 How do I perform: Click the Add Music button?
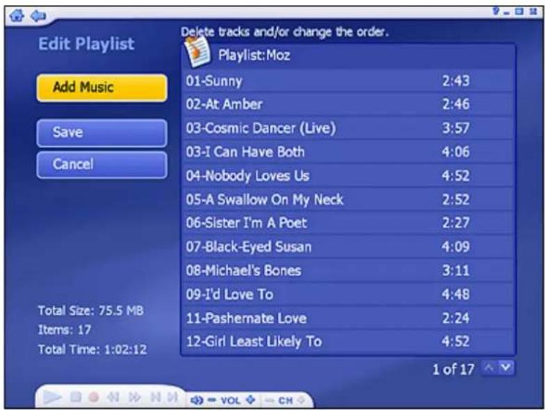pyautogui.click(x=101, y=88)
